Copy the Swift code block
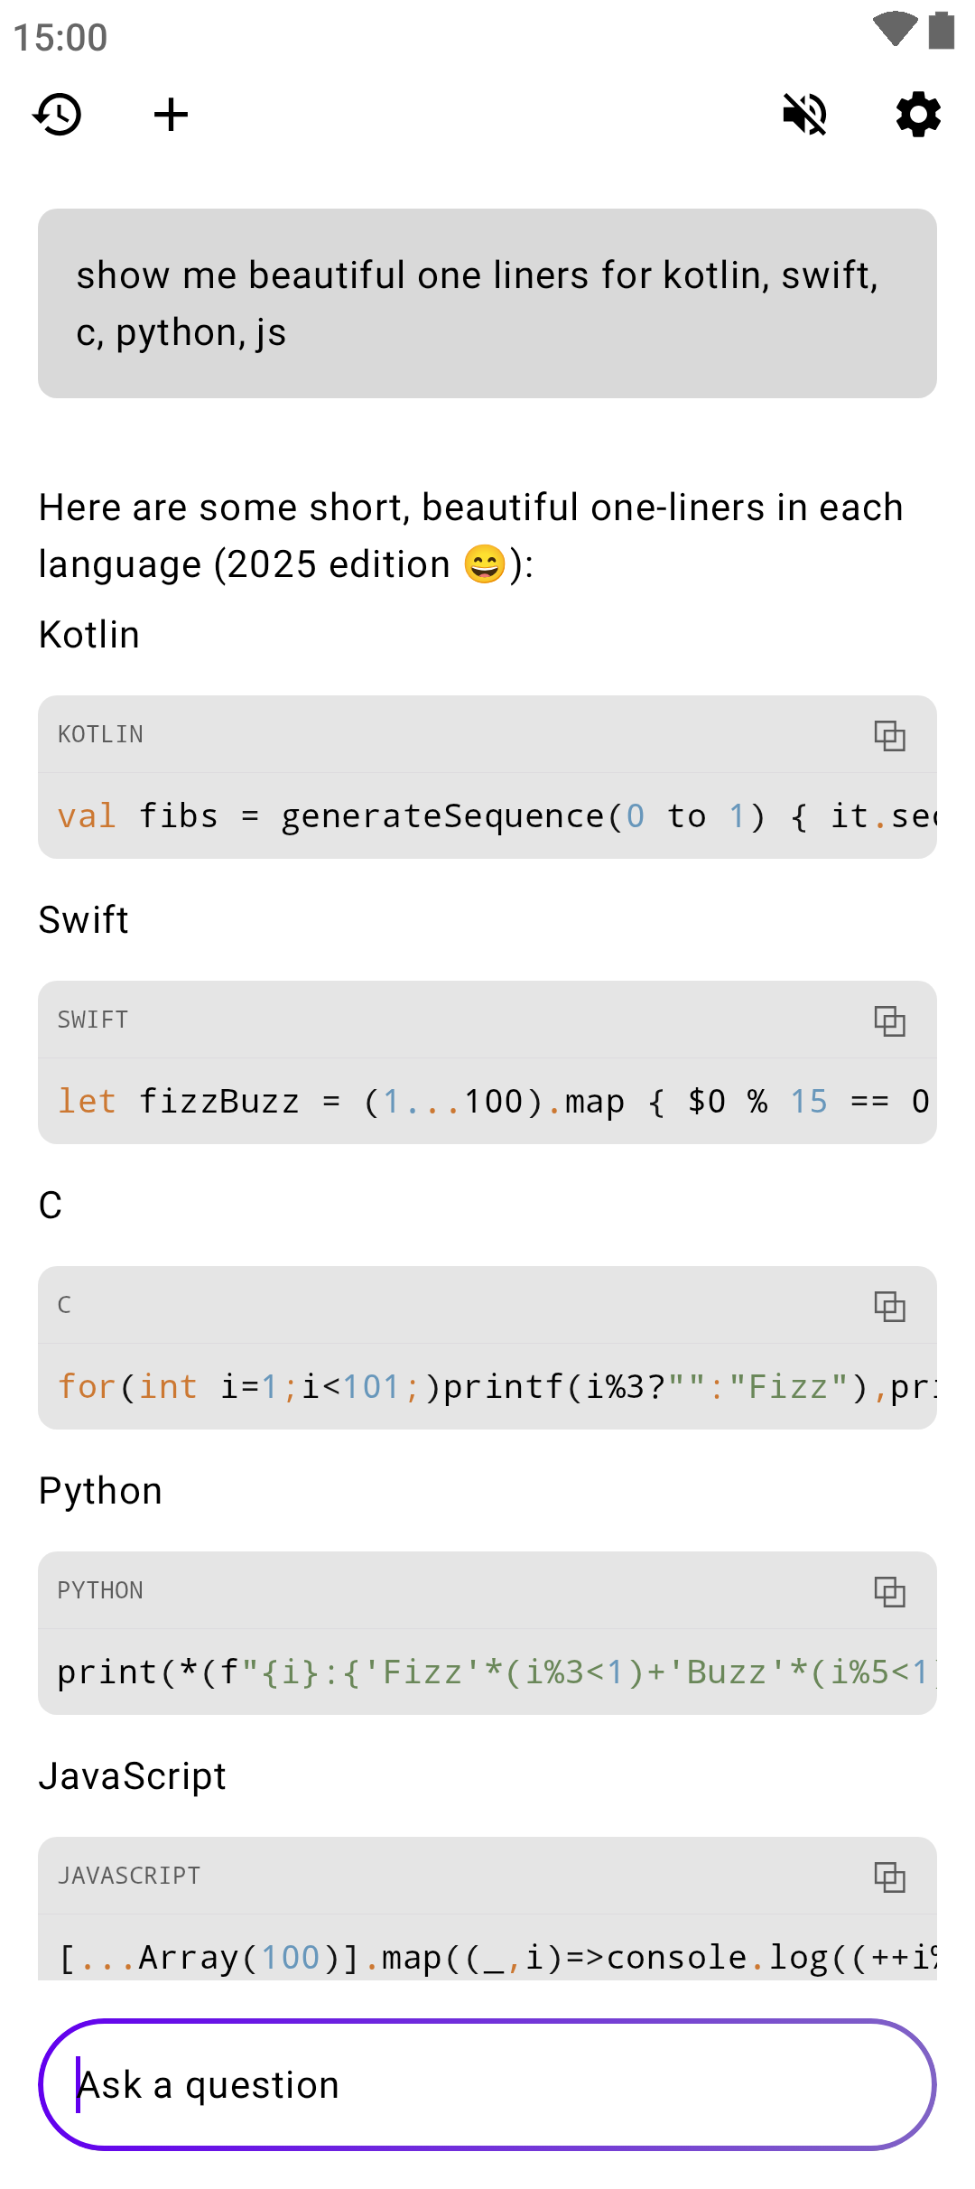The image size is (975, 2189). [889, 1020]
